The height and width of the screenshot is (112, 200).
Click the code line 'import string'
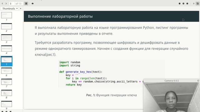tap(70, 66)
